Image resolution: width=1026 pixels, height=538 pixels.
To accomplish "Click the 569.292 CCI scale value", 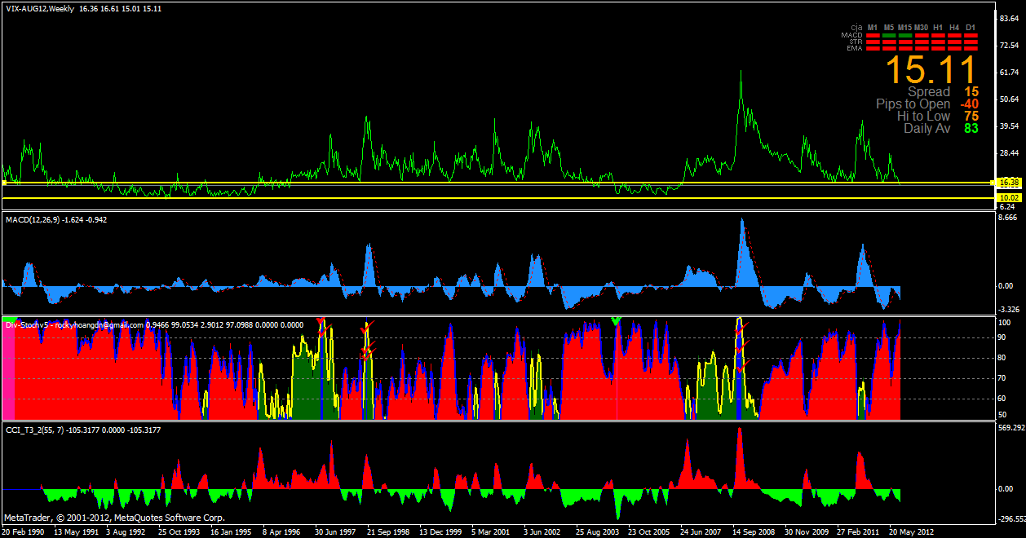I will coord(1011,427).
